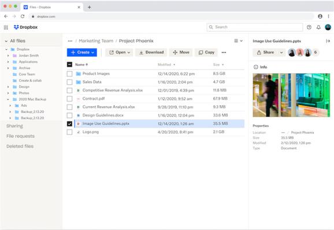The height and width of the screenshot is (230, 334).
Task: Check the Current Revenue Analysis.xlsx checkbox
Action: coord(69,107)
